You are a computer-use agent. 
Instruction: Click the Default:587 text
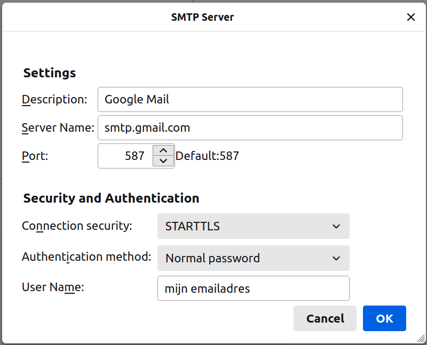point(207,156)
